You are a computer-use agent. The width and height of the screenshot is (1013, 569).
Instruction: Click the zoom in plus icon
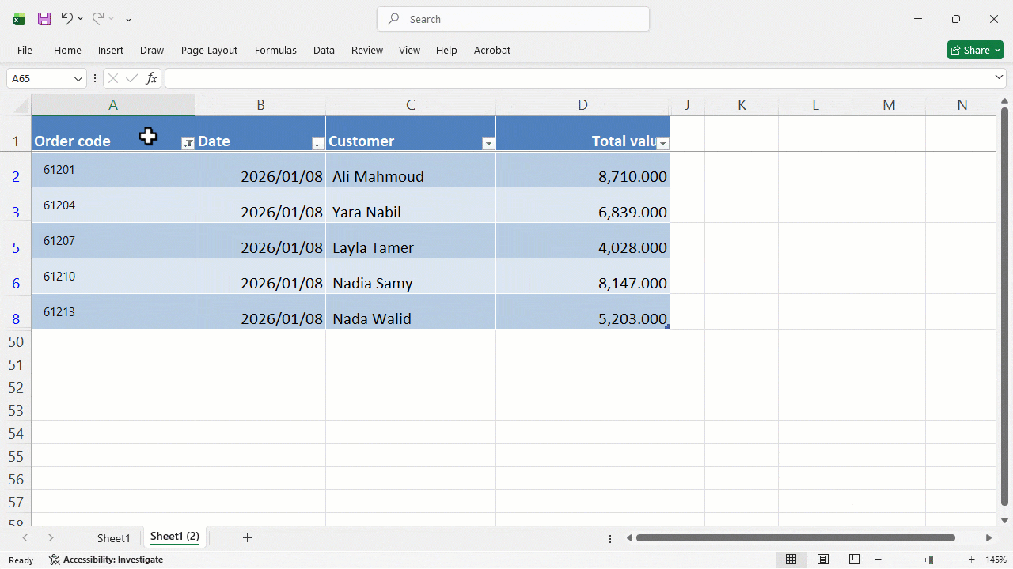click(972, 560)
